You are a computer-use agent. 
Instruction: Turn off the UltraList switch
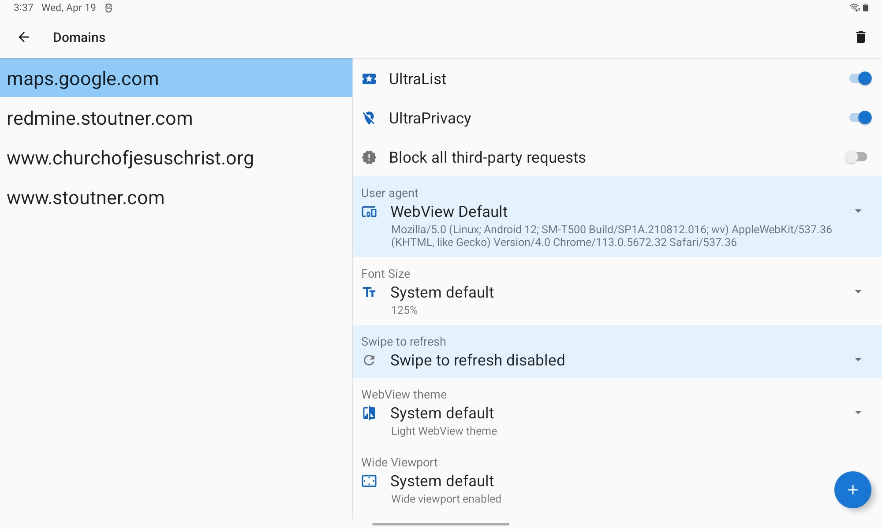(860, 79)
